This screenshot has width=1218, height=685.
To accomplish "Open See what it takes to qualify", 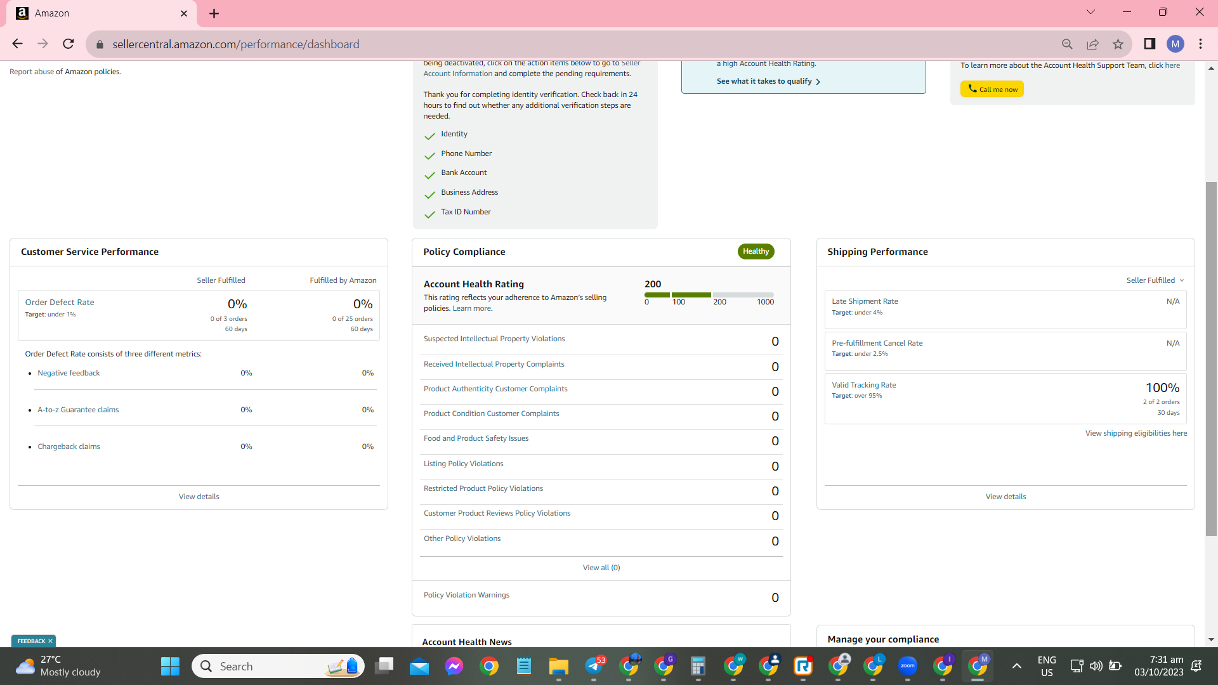I will (x=769, y=81).
